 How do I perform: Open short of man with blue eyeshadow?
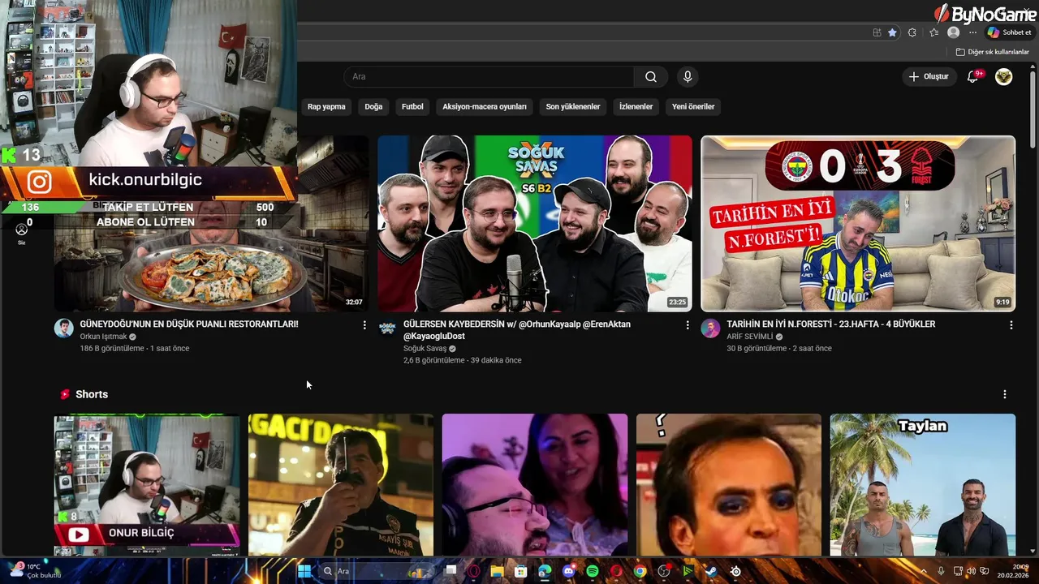729,485
